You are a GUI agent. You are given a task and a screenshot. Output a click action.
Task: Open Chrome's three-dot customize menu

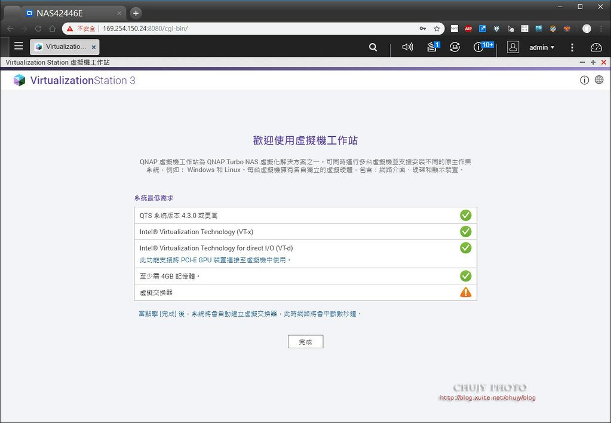point(600,29)
